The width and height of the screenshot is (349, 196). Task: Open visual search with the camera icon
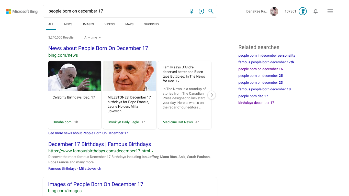pos(201,11)
